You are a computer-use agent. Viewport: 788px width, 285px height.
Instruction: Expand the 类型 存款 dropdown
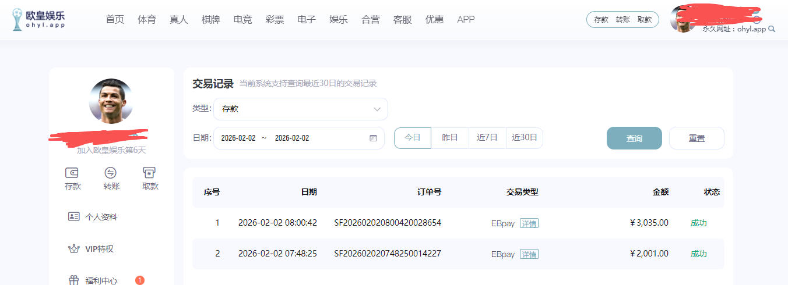tap(301, 109)
